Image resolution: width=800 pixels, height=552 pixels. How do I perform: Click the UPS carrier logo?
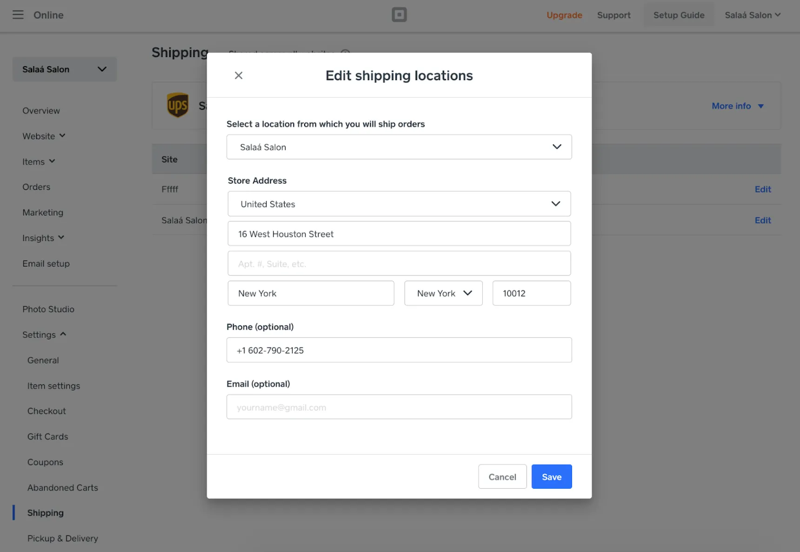coord(177,105)
